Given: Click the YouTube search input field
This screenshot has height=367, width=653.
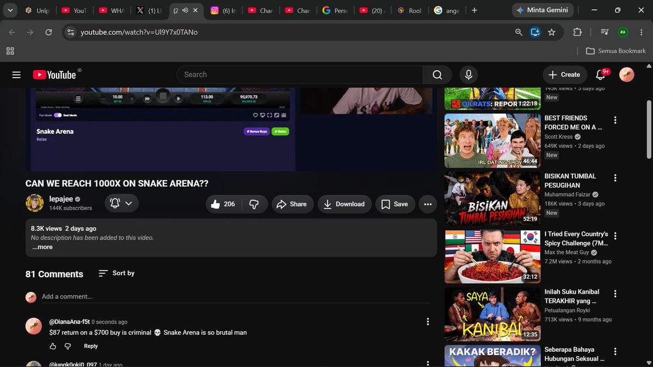Looking at the screenshot, I should pyautogui.click(x=300, y=75).
